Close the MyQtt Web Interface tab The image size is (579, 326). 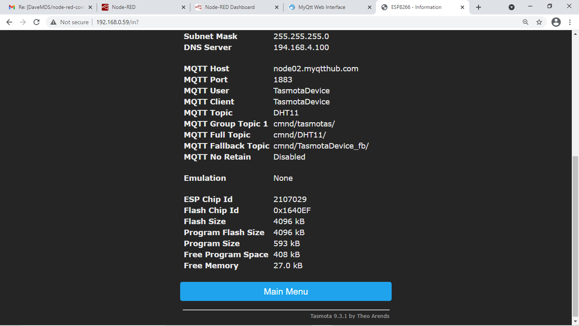point(370,7)
